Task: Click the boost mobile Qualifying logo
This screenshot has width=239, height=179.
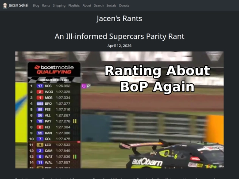Action: coord(54,69)
